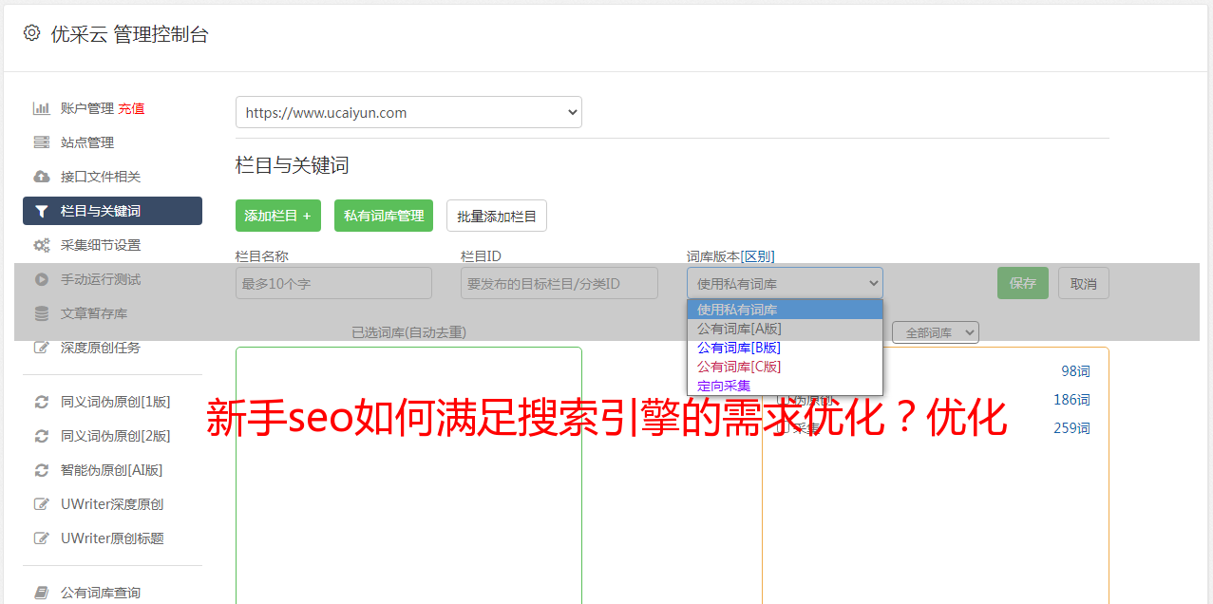Image resolution: width=1213 pixels, height=604 pixels.
Task: Click the green 保存 button
Action: (1023, 283)
